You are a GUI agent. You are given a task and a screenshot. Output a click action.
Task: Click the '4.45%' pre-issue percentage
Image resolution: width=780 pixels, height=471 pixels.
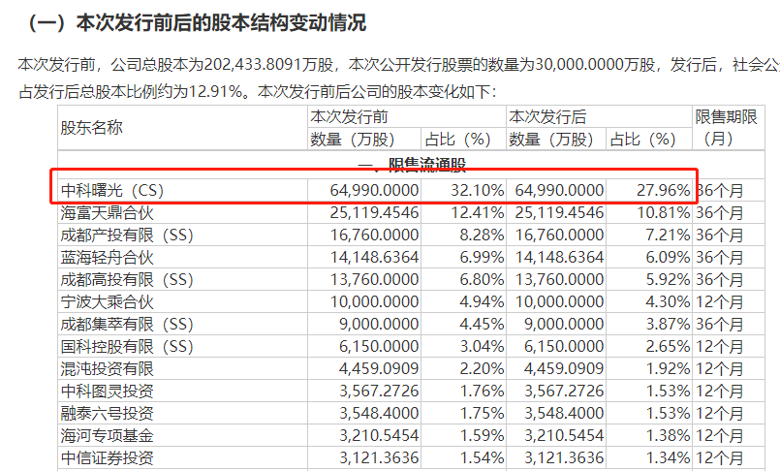pos(482,325)
